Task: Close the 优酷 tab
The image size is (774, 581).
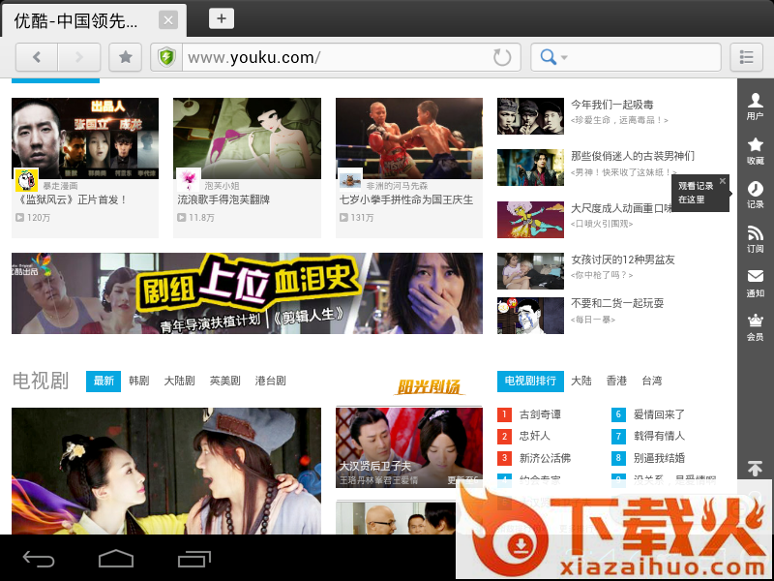Action: tap(167, 20)
